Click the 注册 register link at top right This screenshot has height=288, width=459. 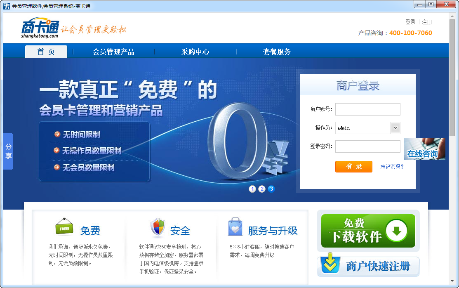[x=426, y=21]
